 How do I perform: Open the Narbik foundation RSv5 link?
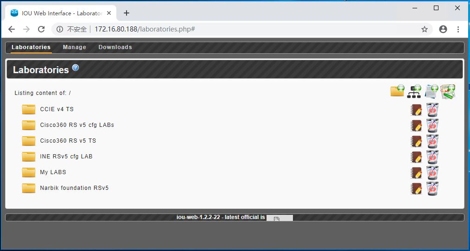coord(74,188)
